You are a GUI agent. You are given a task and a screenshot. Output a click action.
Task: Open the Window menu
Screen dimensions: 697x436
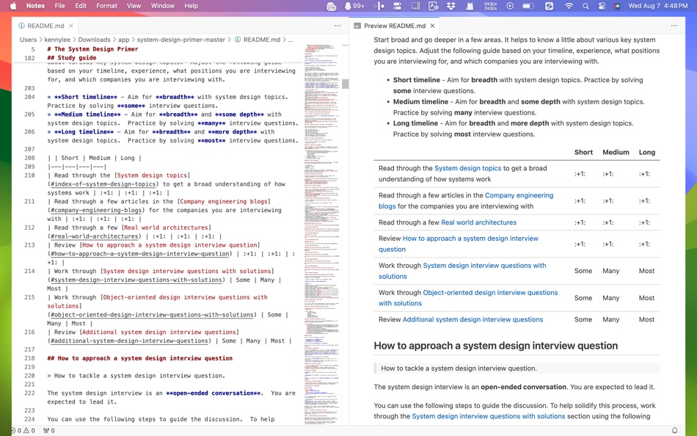[163, 6]
